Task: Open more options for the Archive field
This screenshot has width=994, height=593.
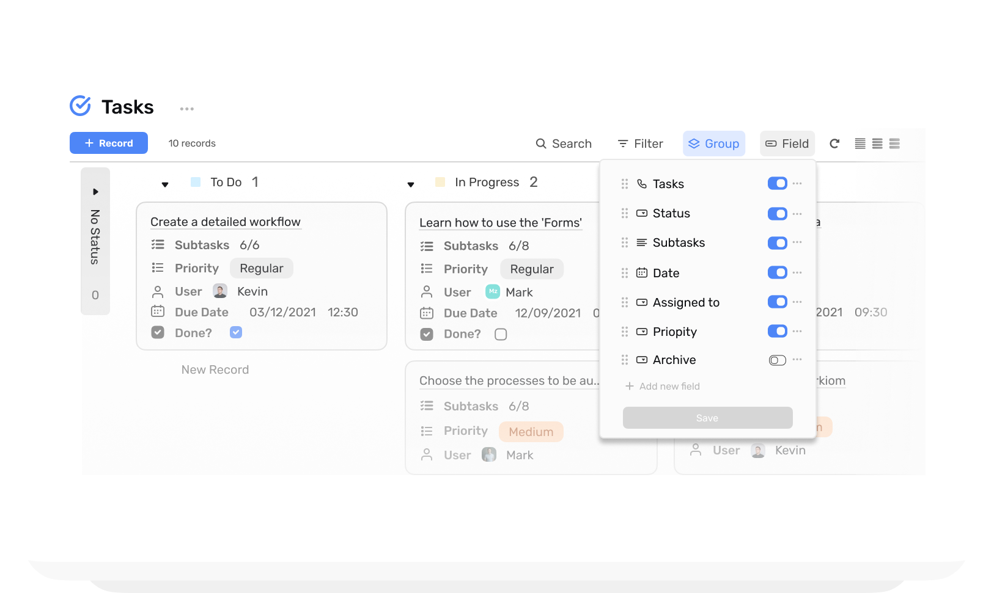Action: pyautogui.click(x=797, y=360)
